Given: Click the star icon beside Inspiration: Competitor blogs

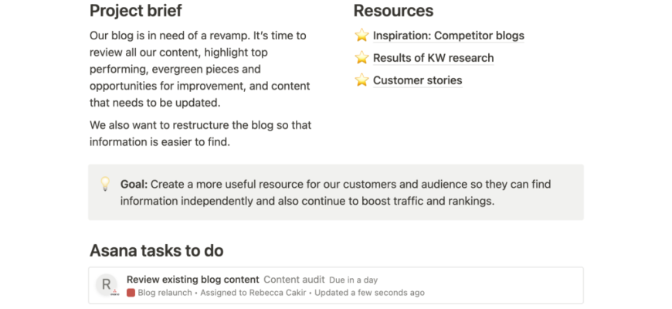Looking at the screenshot, I should tap(361, 35).
